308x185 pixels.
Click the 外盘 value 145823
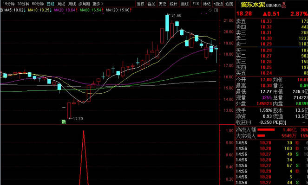coord(264,104)
